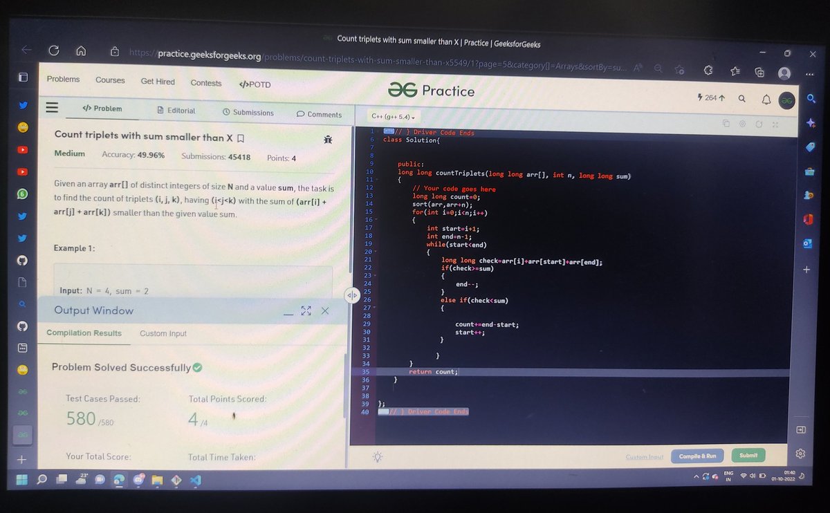Screen dimensions: 830x513
Task: Open the browser extensions puzzle icon
Action: pyautogui.click(x=708, y=70)
